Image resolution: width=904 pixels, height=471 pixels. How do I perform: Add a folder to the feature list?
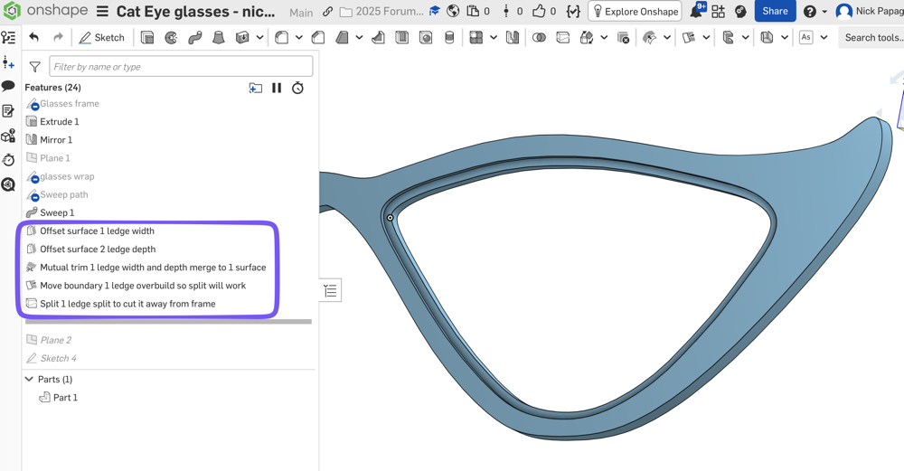coord(256,88)
